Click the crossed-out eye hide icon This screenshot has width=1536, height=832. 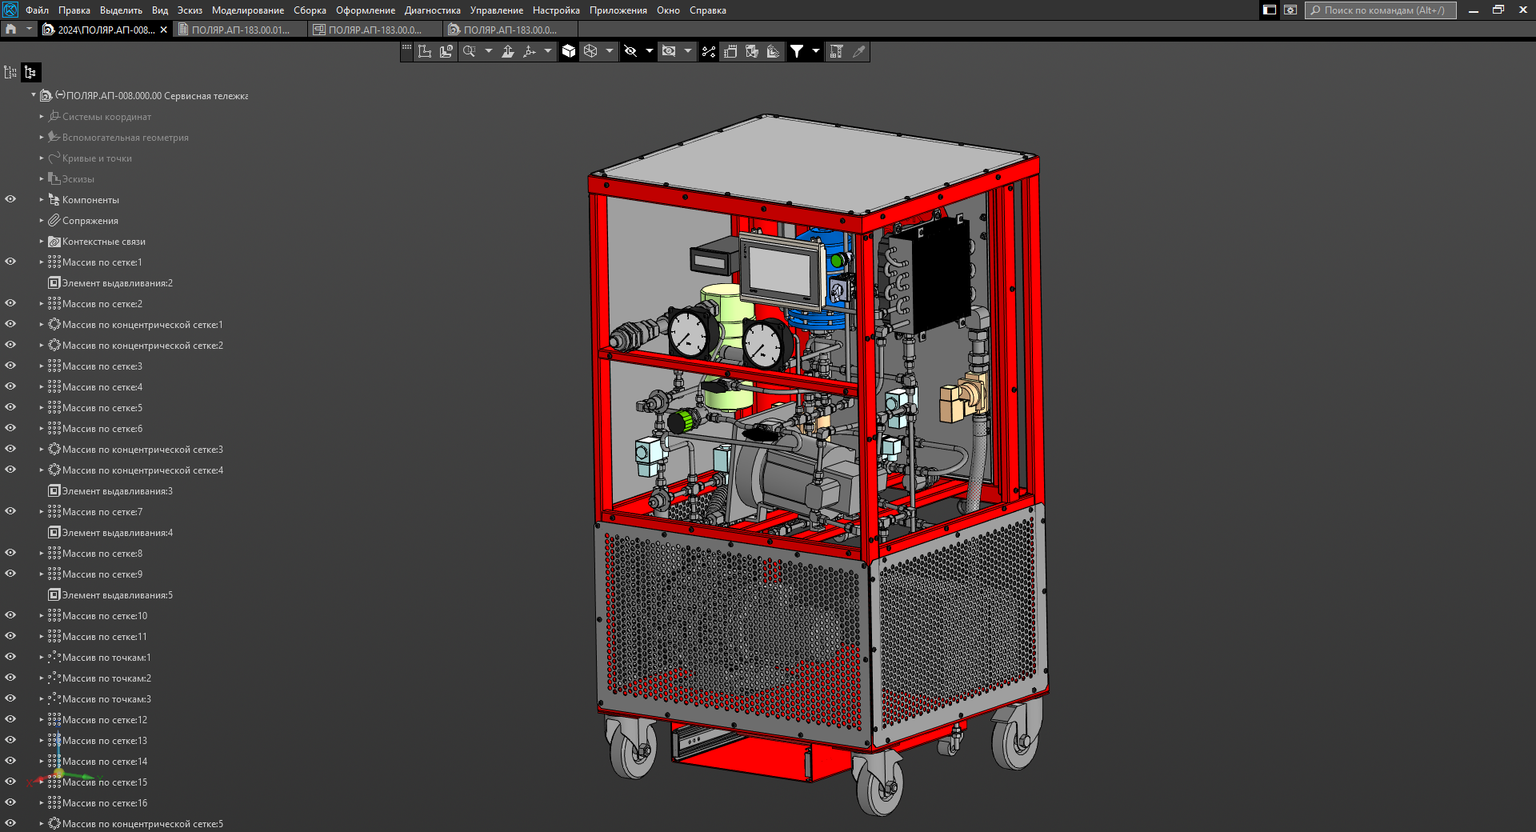630,51
